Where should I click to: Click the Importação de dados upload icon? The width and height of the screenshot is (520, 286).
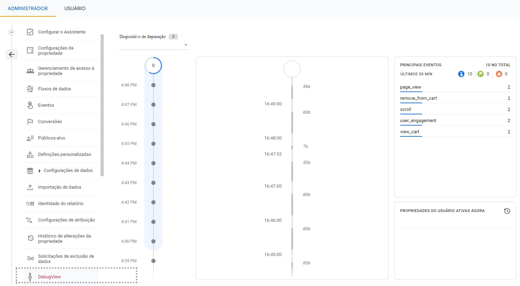point(30,187)
